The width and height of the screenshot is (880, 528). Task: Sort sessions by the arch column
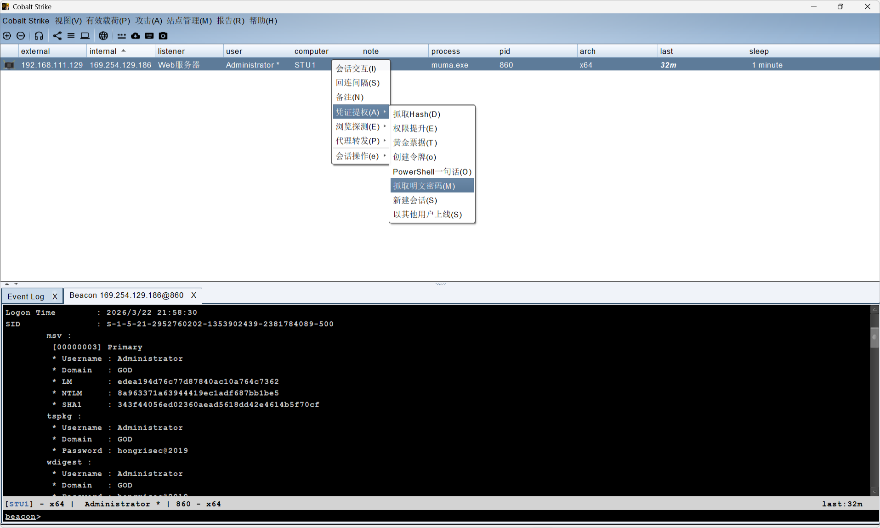pyautogui.click(x=617, y=51)
